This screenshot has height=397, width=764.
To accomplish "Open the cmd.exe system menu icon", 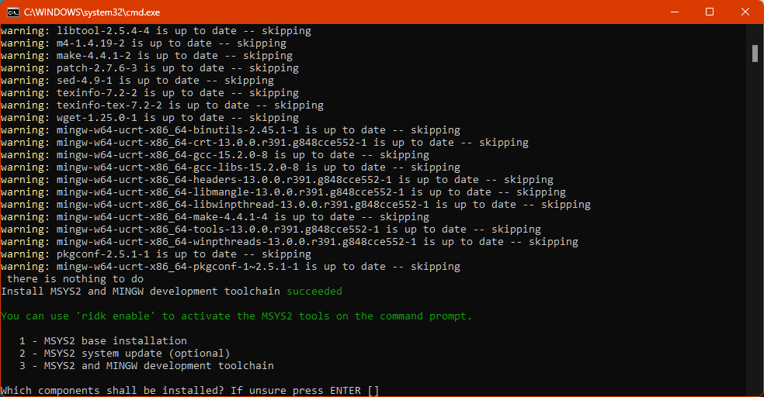I will (13, 12).
